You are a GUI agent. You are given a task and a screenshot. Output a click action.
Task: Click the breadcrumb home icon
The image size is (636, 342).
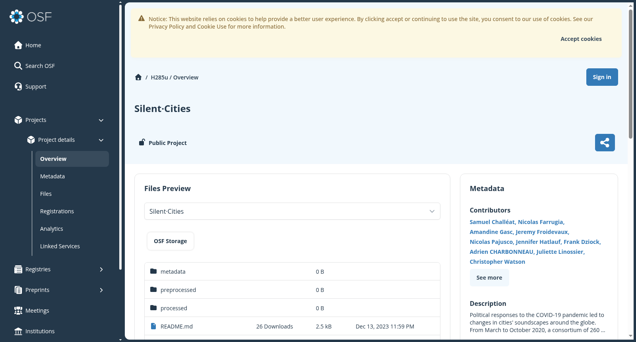(138, 77)
